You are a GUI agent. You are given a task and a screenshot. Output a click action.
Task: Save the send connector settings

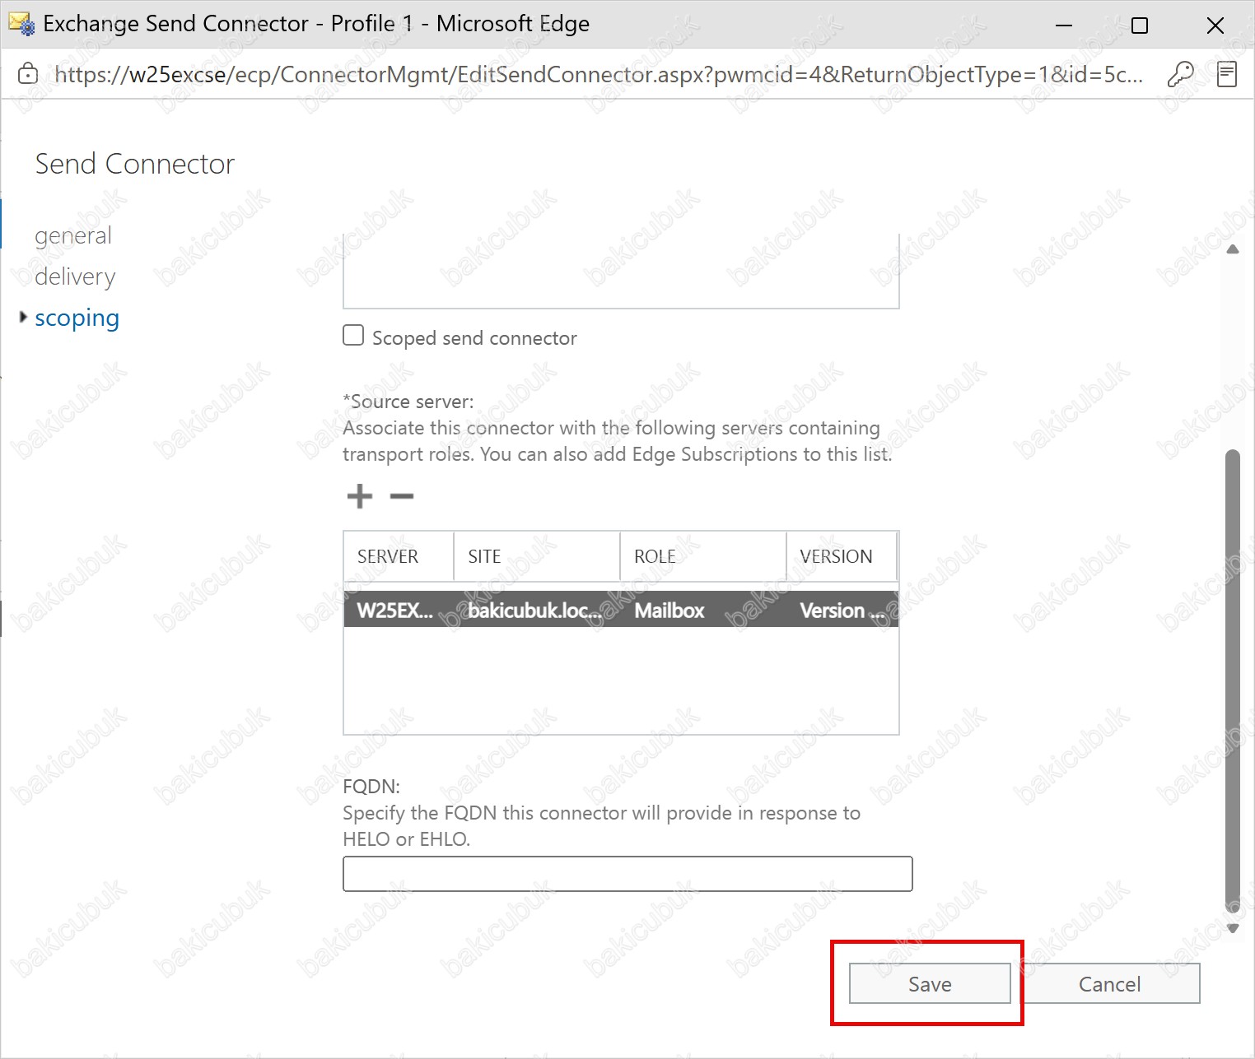(x=930, y=983)
